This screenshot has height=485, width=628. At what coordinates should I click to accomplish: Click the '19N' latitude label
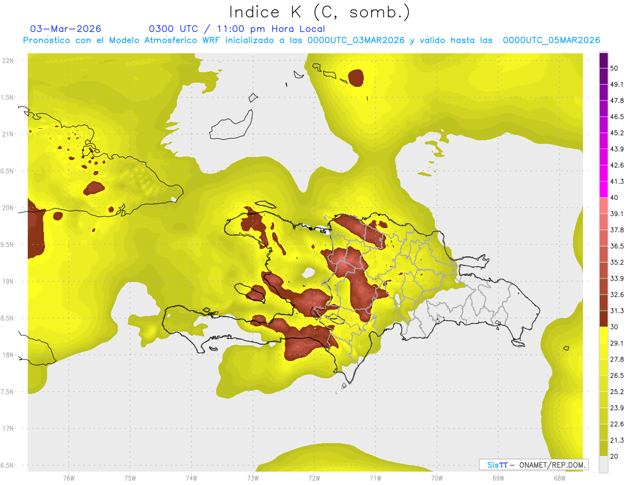(8, 281)
